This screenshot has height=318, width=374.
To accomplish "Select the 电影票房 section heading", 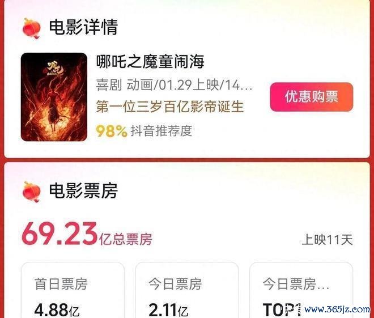I will pyautogui.click(x=83, y=191).
